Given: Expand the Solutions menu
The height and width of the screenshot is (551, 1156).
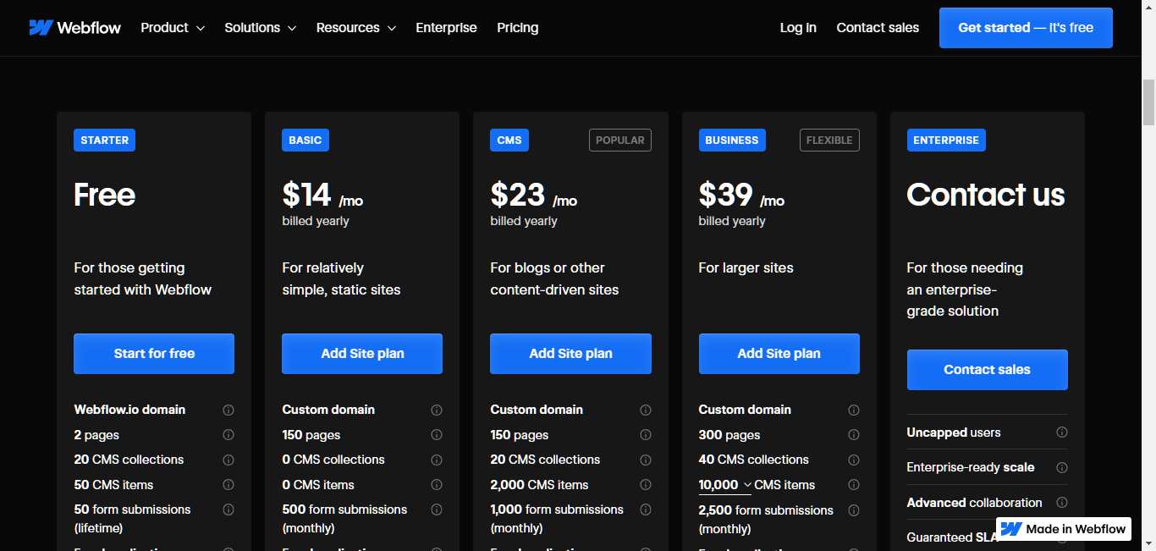Looking at the screenshot, I should coord(261,28).
